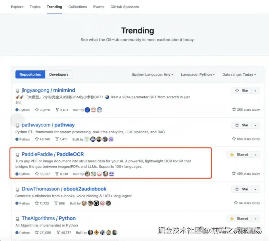Image resolution: width=269 pixels, height=241 pixels.
Task: Expand star list menu for PaddleOCR
Action: pyautogui.click(x=256, y=155)
